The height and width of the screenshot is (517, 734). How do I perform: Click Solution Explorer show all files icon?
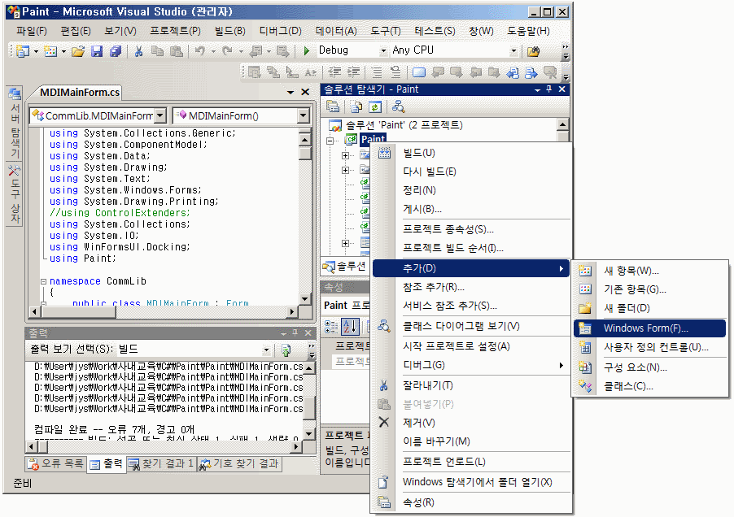(356, 106)
